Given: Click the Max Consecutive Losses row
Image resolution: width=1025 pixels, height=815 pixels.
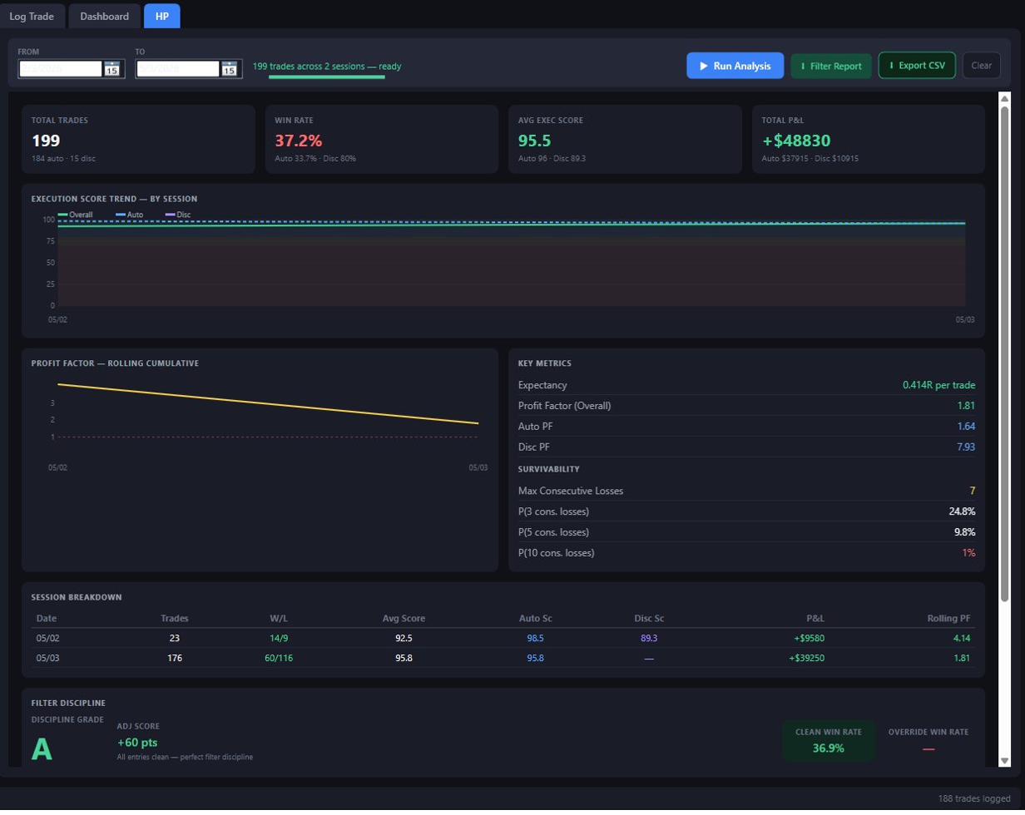Looking at the screenshot, I should click(746, 491).
